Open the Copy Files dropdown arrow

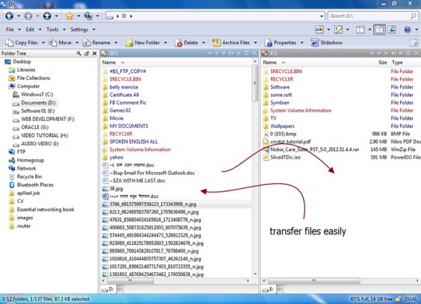43,43
